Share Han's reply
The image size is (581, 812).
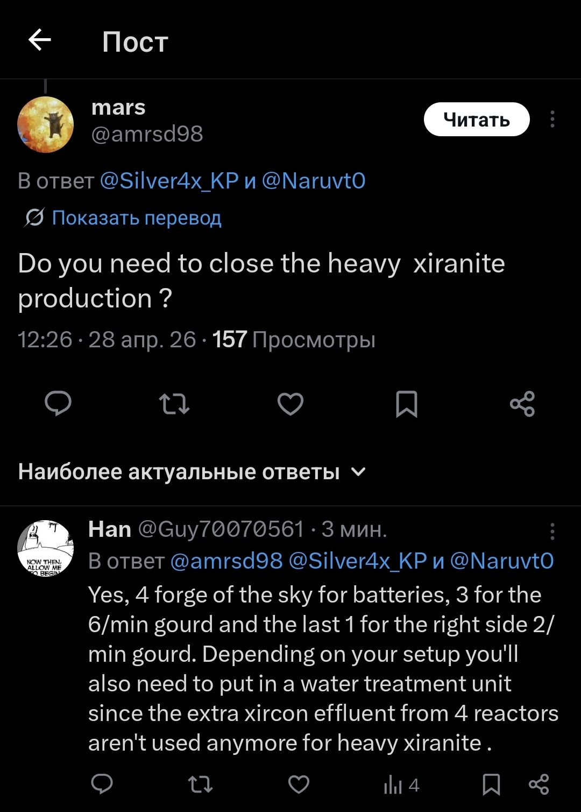tap(539, 785)
